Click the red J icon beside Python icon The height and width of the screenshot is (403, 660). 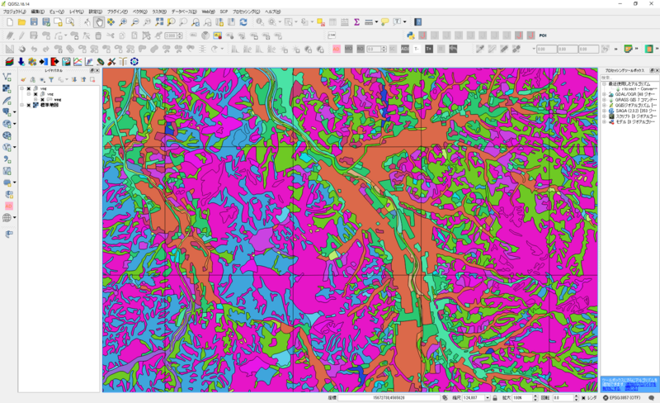click(x=422, y=36)
